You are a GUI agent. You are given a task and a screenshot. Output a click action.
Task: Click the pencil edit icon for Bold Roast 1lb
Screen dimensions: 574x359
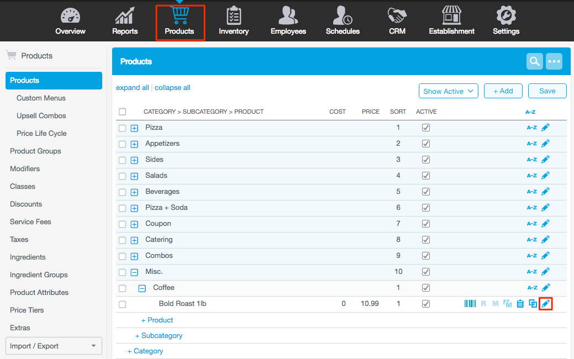tap(545, 304)
